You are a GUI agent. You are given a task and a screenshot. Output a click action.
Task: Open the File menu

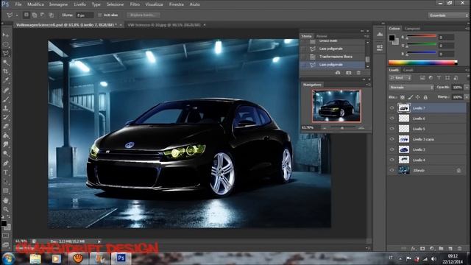coord(18,4)
